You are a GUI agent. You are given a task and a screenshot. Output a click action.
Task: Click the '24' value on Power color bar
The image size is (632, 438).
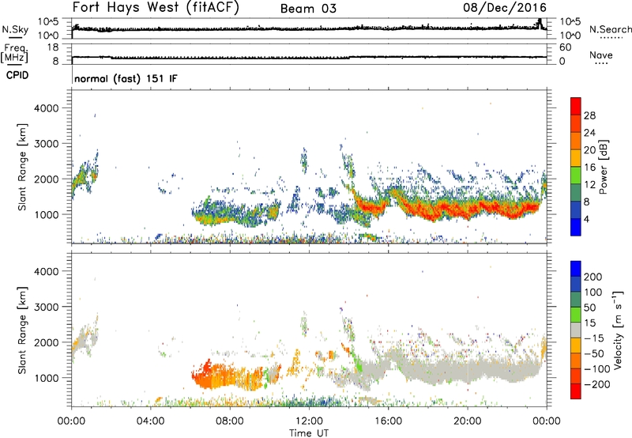click(589, 133)
